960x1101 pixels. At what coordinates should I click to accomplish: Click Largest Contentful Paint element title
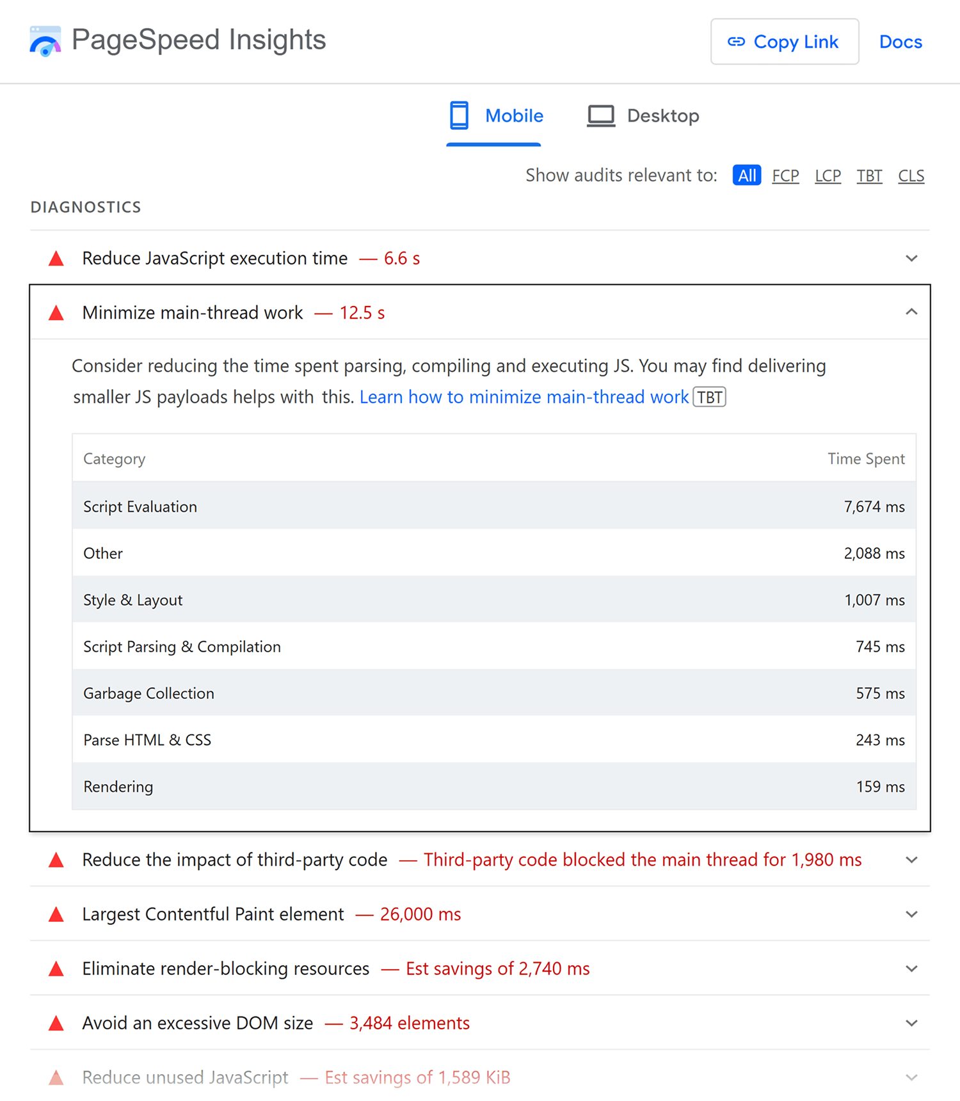pos(213,914)
